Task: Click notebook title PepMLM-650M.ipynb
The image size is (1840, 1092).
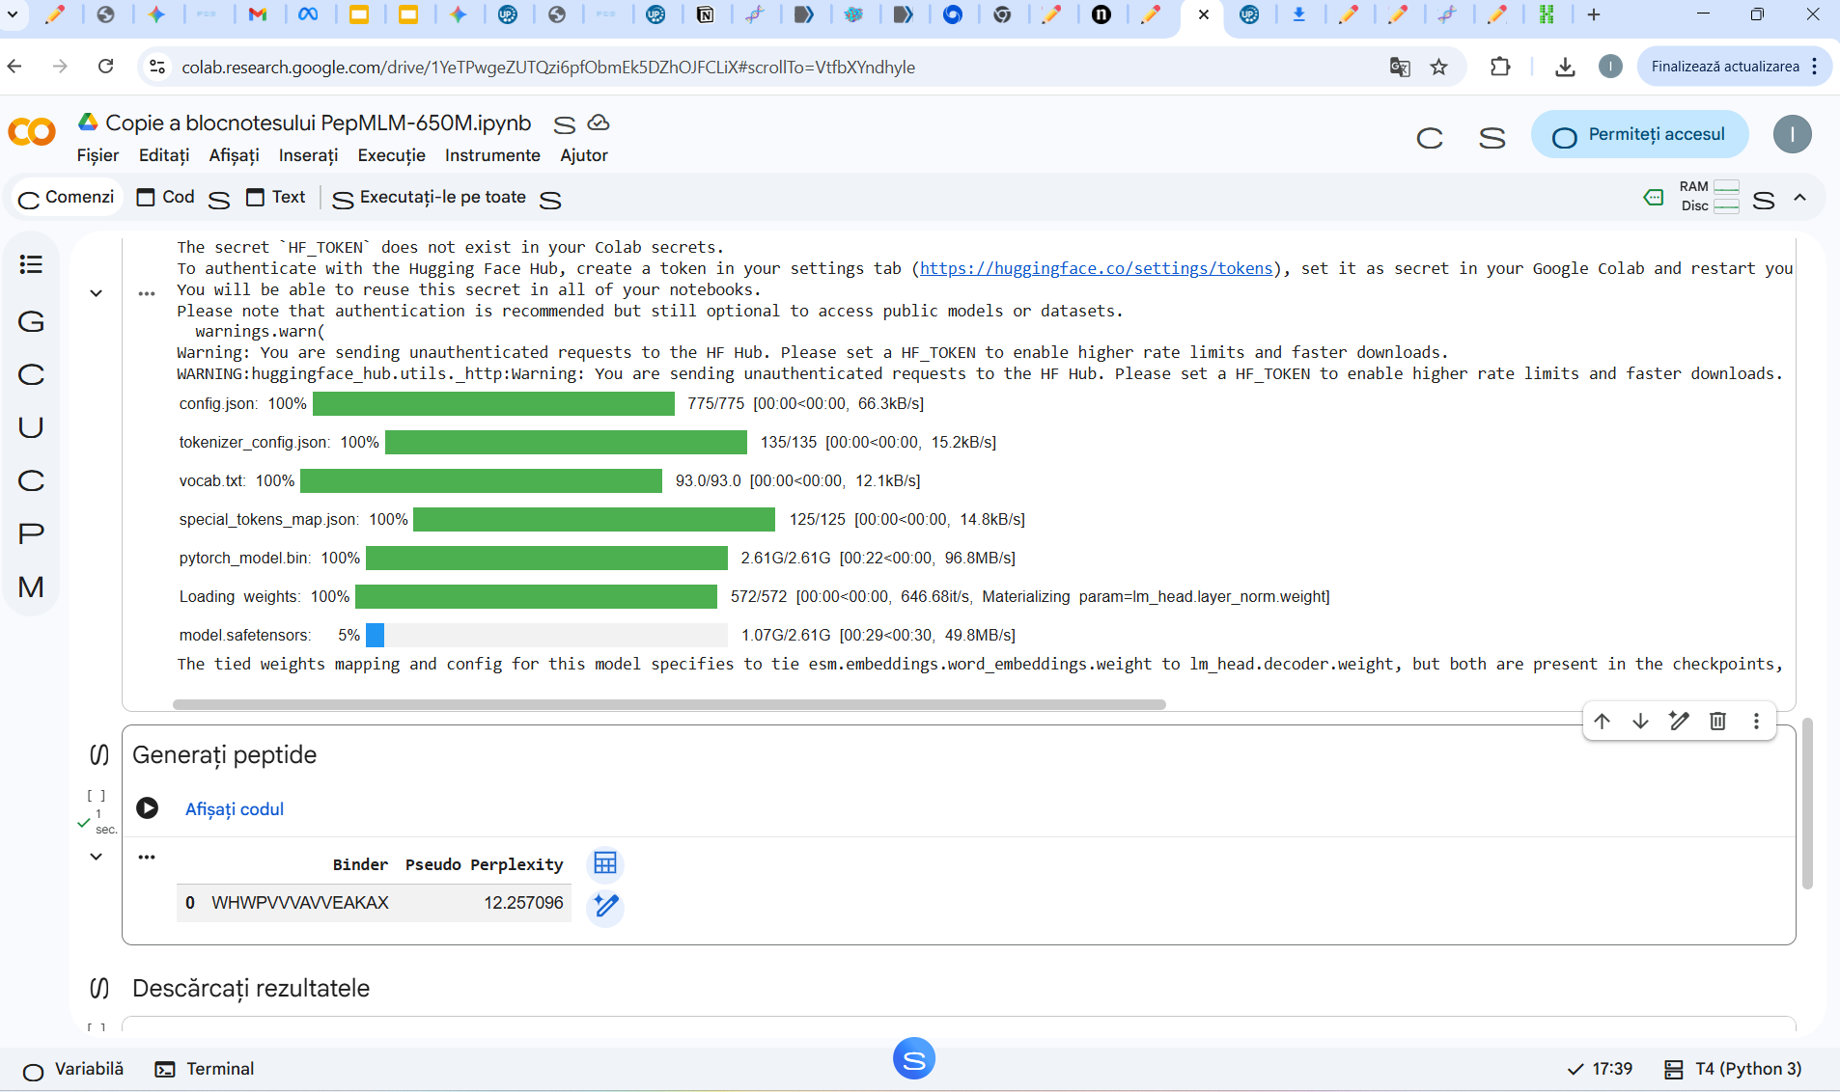Action: click(x=319, y=123)
